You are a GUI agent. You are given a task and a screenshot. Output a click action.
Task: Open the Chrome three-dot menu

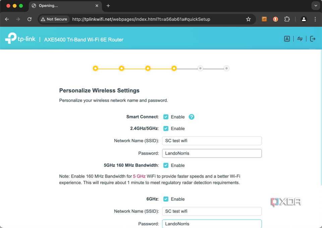coord(315,19)
